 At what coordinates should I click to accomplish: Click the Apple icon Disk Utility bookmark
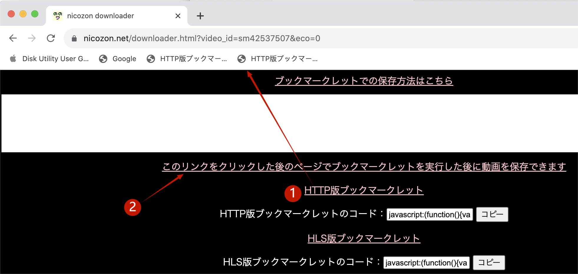49,59
